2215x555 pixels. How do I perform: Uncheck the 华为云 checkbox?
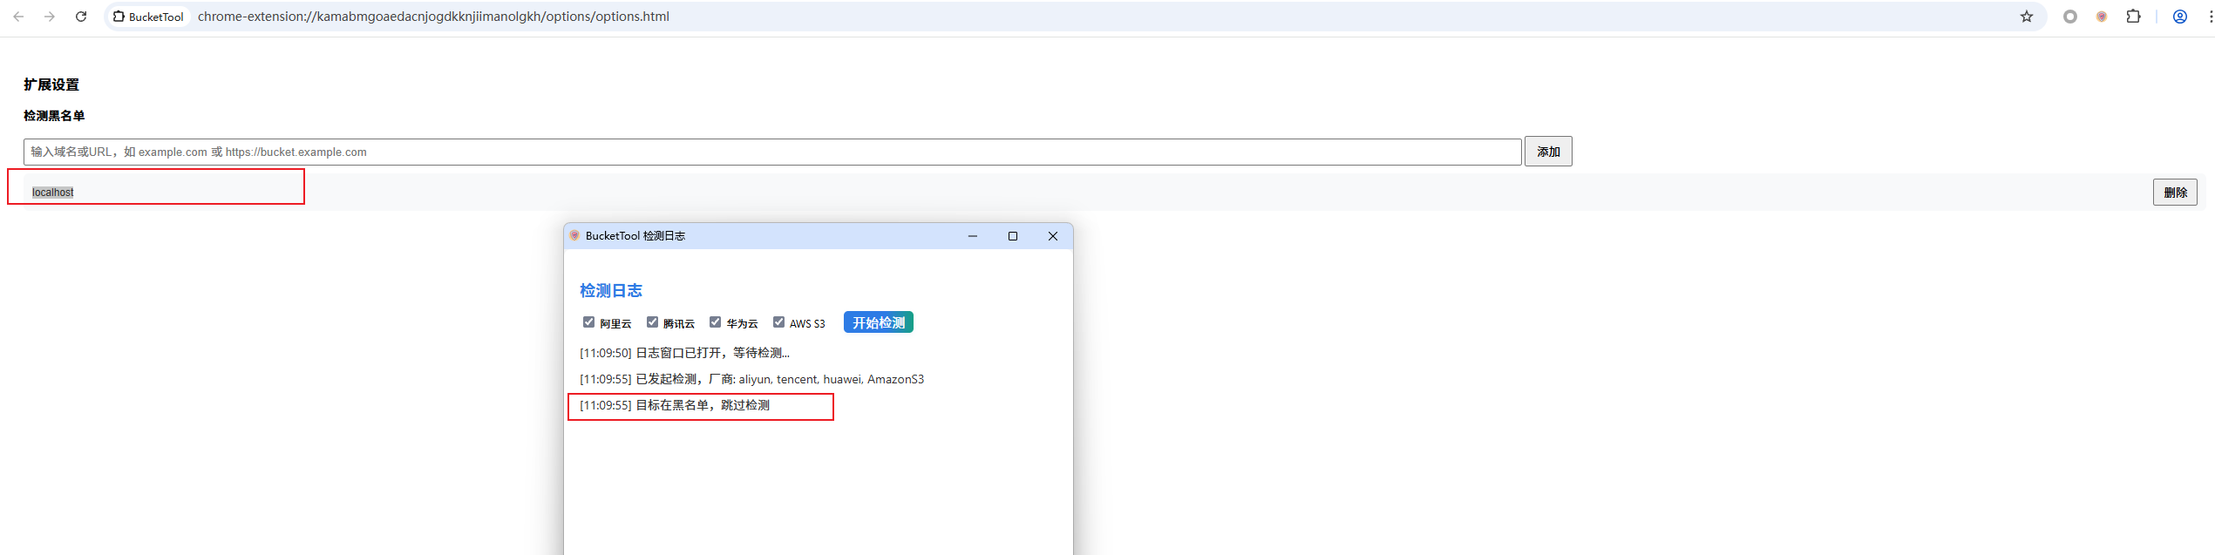[715, 322]
